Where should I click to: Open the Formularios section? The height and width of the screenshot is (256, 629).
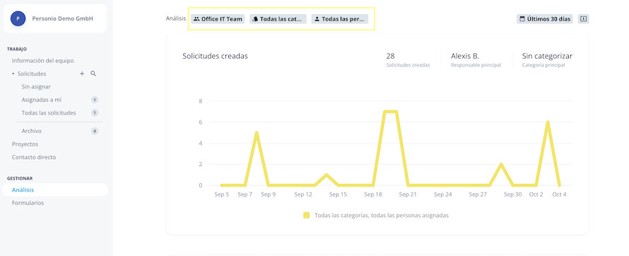(x=28, y=203)
